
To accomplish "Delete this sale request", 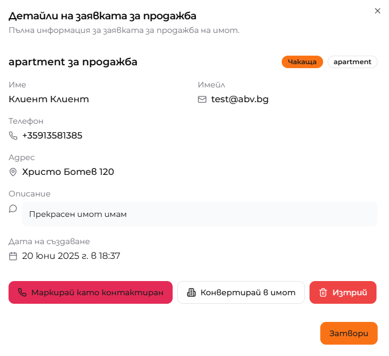I will tap(343, 292).
